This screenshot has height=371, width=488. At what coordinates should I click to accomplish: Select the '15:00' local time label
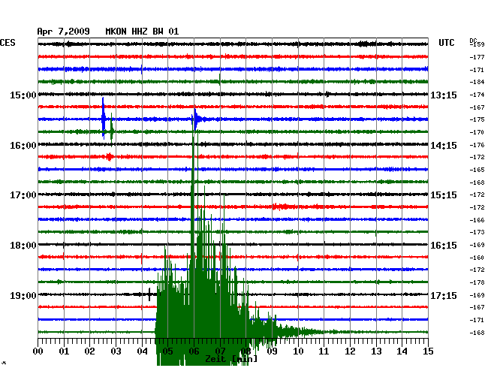(x=23, y=95)
